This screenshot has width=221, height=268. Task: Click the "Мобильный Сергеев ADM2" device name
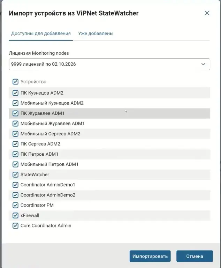(51, 134)
